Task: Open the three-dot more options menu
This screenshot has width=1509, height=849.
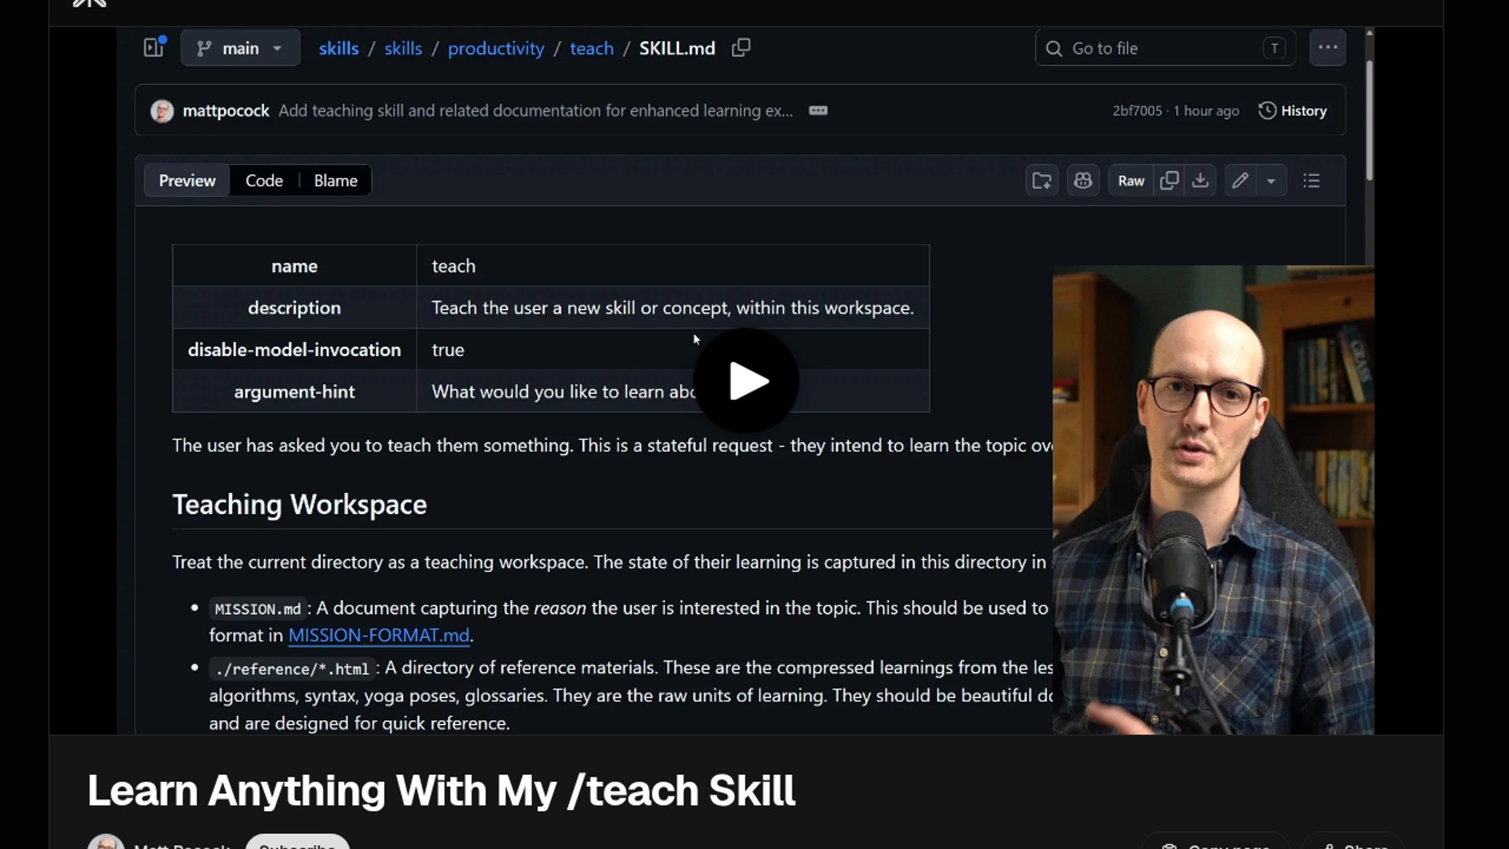Action: (x=1328, y=48)
